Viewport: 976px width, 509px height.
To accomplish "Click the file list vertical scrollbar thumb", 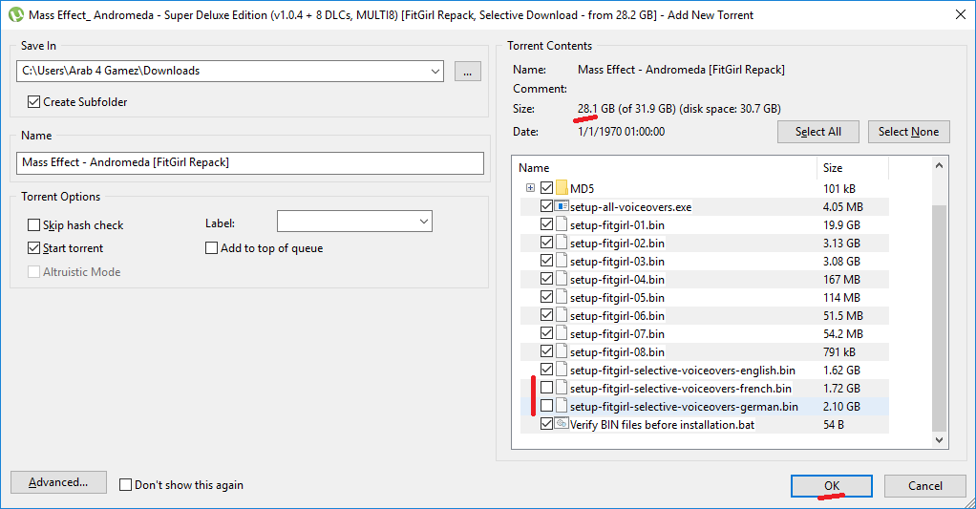I will [940, 317].
